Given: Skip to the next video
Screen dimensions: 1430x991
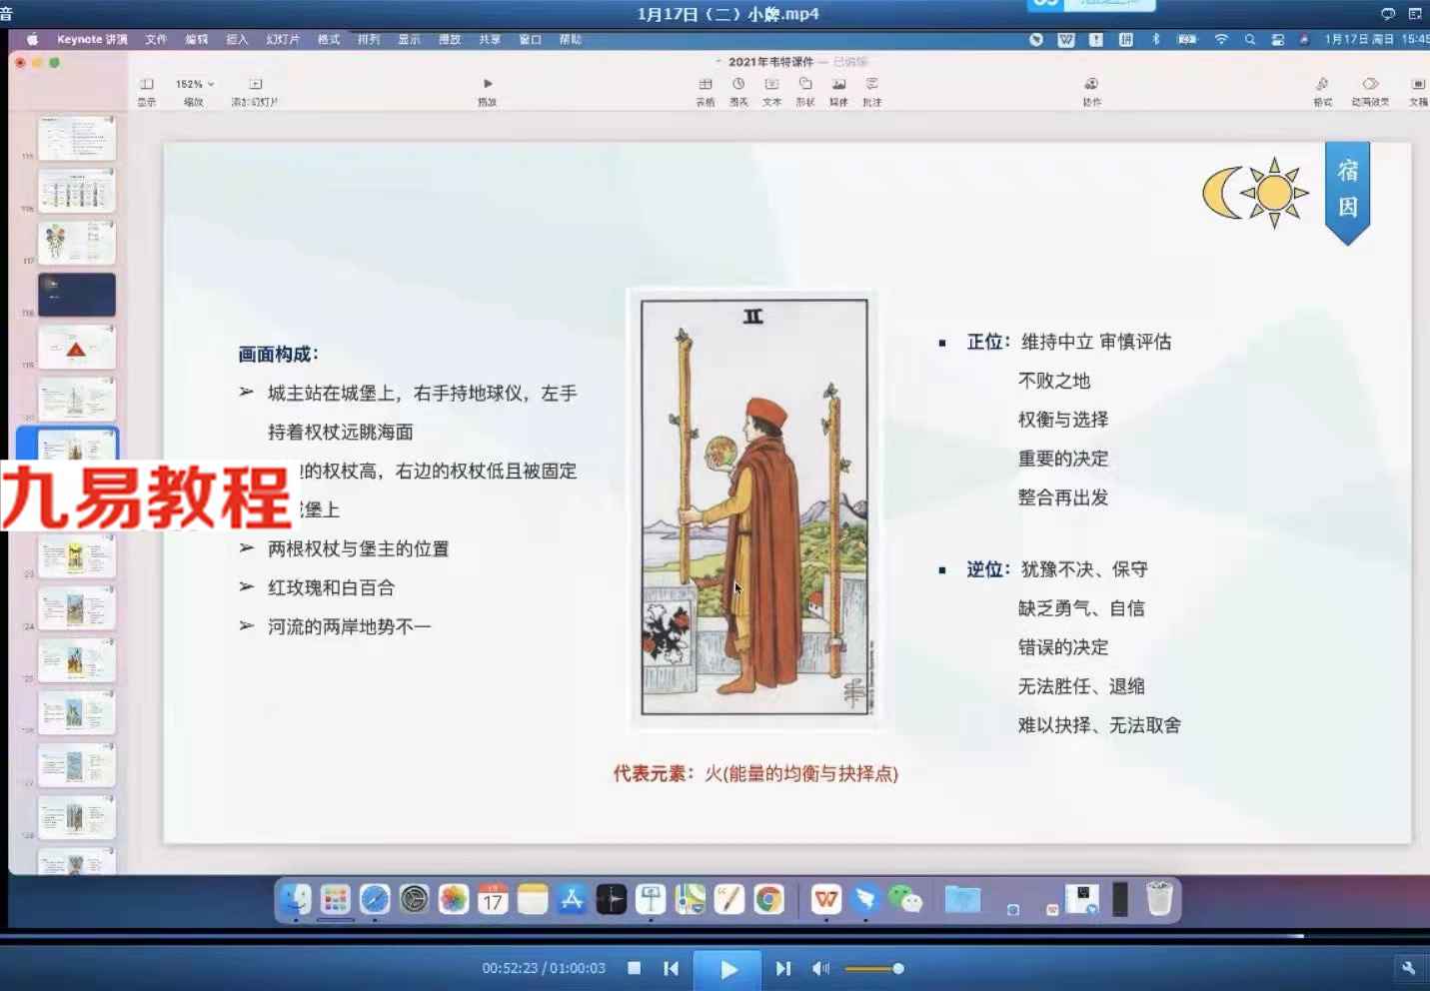Looking at the screenshot, I should (x=783, y=968).
